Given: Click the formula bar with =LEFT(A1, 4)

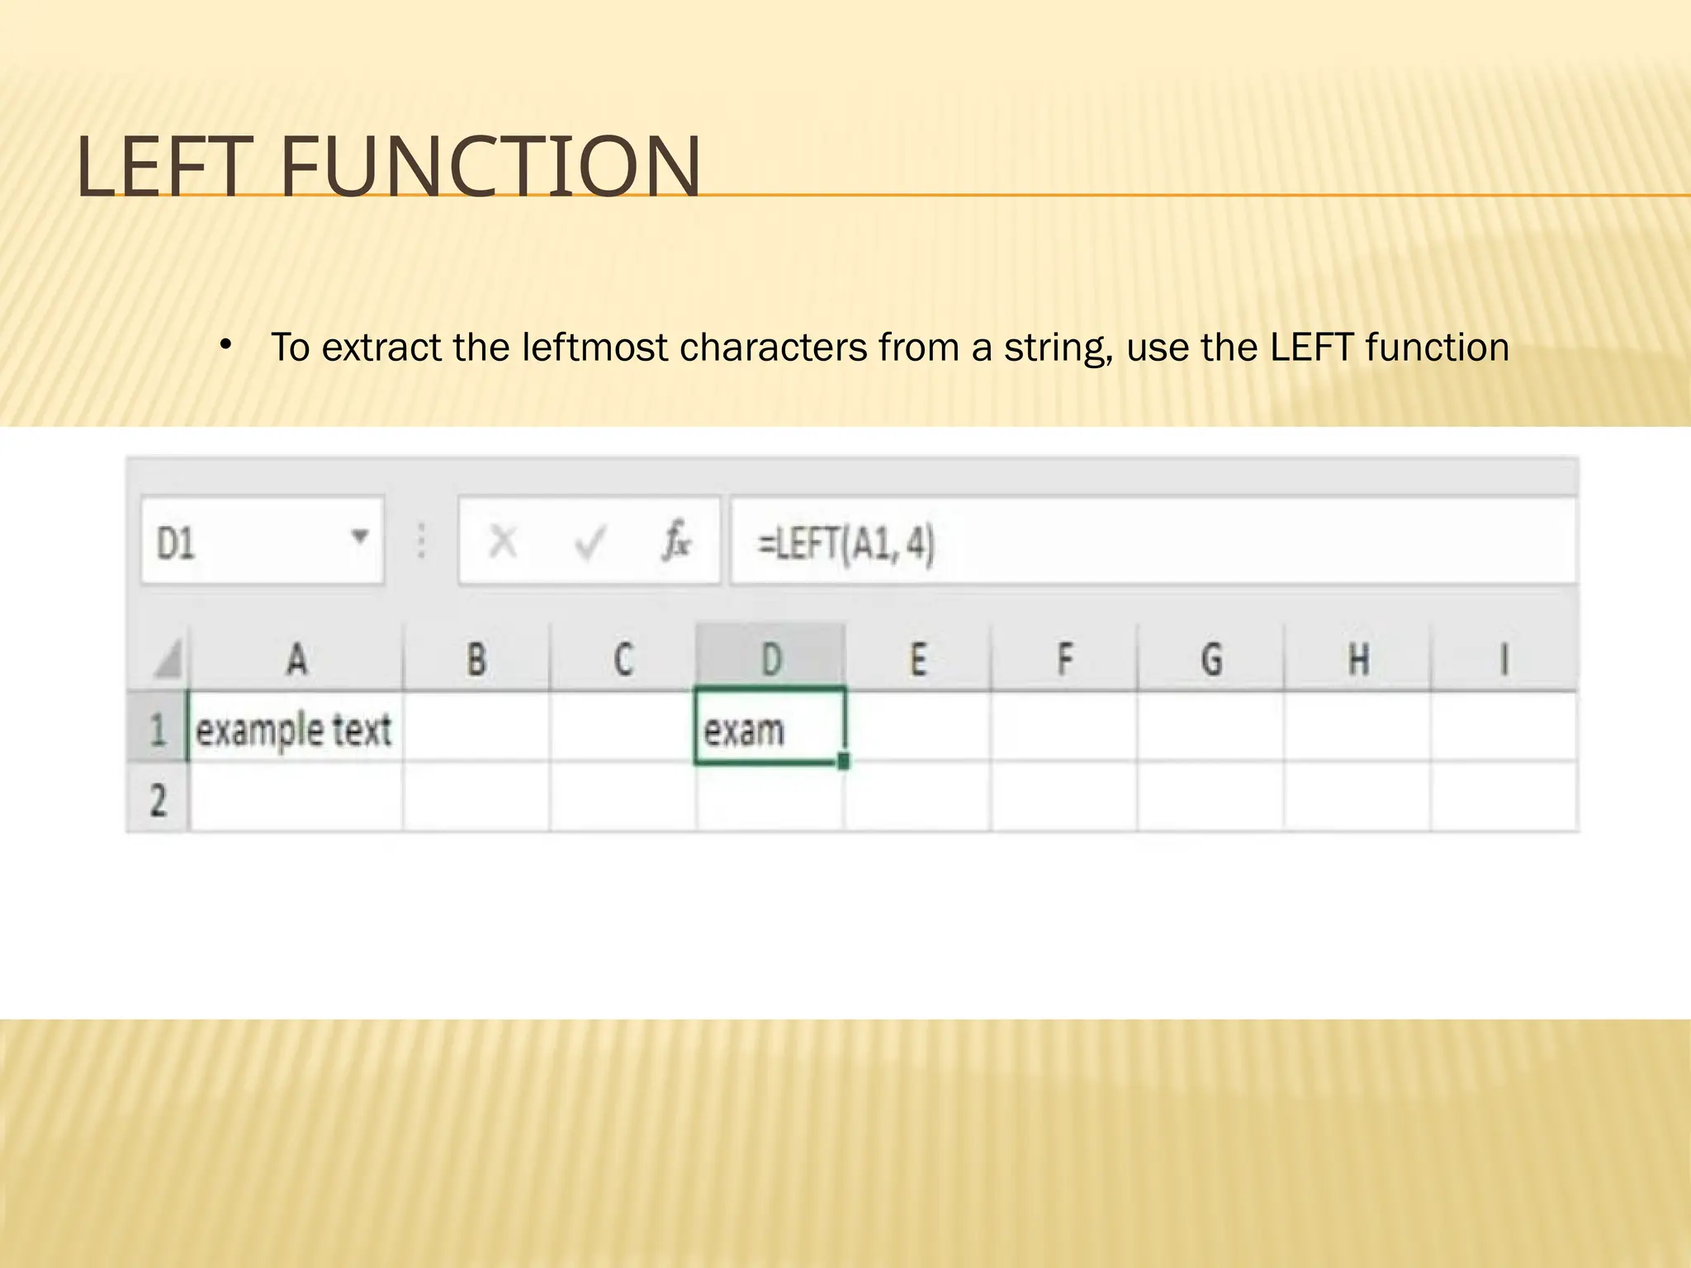Looking at the screenshot, I should (1153, 541).
